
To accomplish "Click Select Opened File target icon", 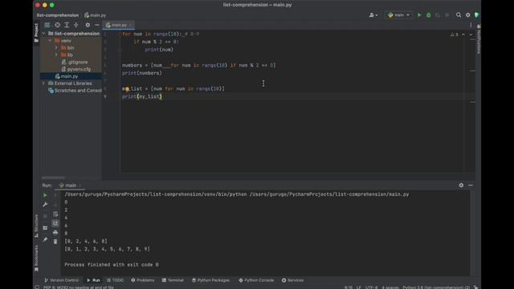I will pos(57,25).
